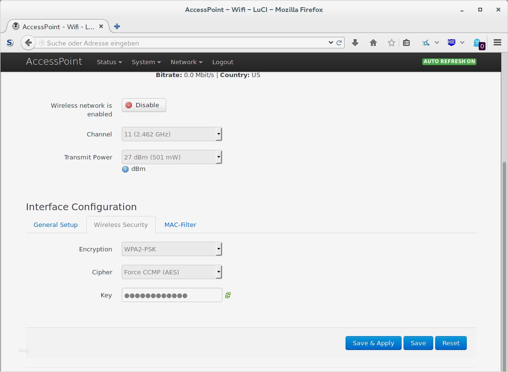Open a new tab with the plus icon
This screenshot has width=508, height=372.
(117, 26)
